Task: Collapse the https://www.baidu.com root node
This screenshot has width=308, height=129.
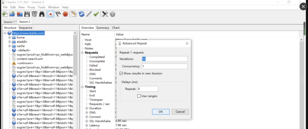Action: [x=5, y=33]
